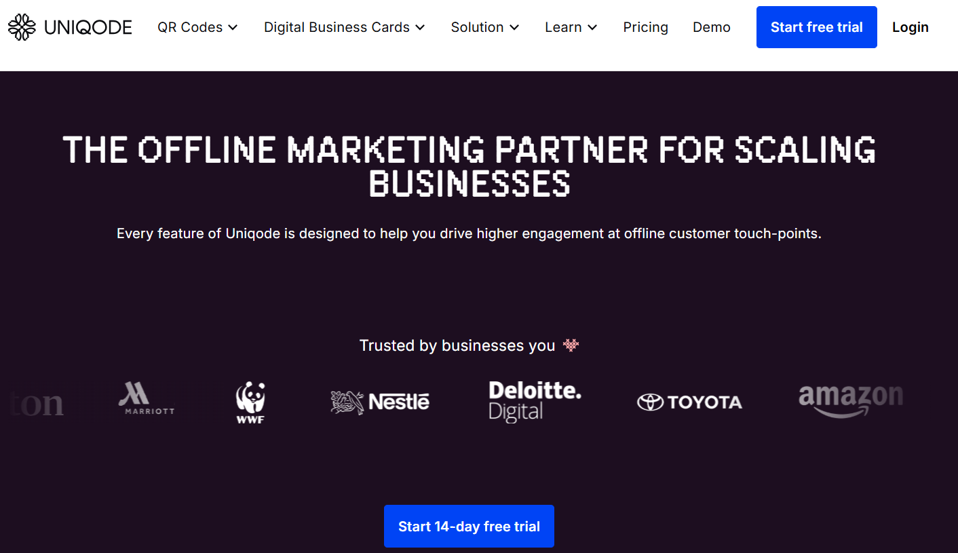Click the Marriott logo

[147, 399]
